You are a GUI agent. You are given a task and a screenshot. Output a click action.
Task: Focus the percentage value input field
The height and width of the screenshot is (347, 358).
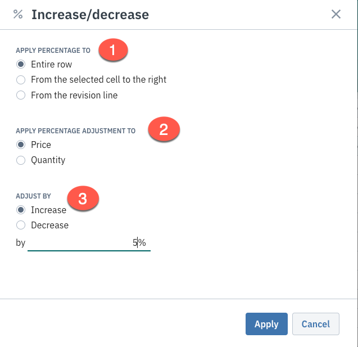[x=89, y=243]
